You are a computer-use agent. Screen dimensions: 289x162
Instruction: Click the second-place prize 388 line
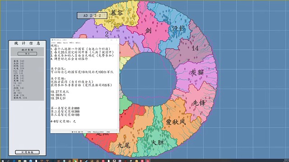point(65,112)
